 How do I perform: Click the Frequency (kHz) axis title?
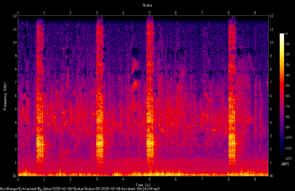5,96
